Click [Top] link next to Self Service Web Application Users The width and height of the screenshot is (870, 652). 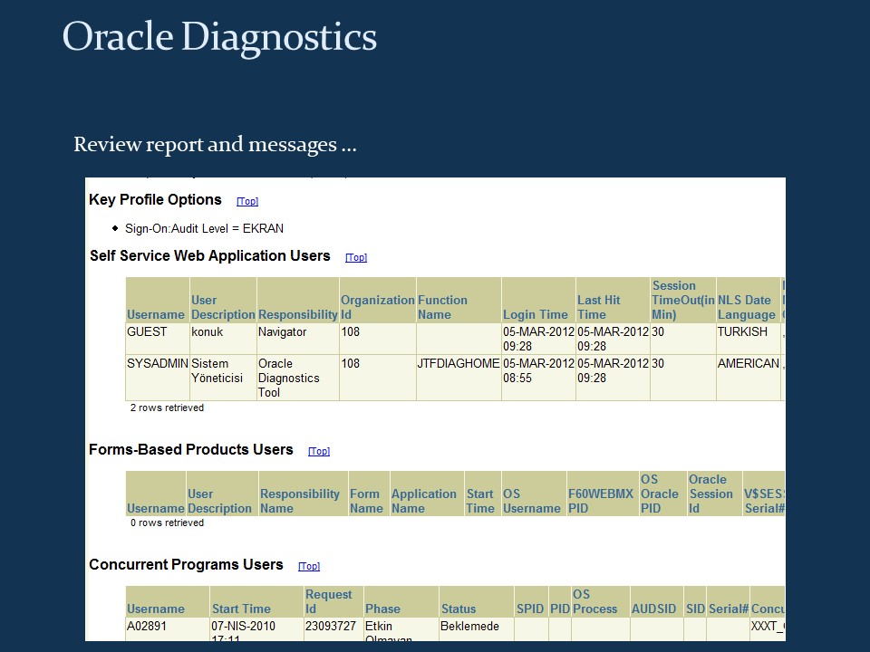[x=355, y=257]
